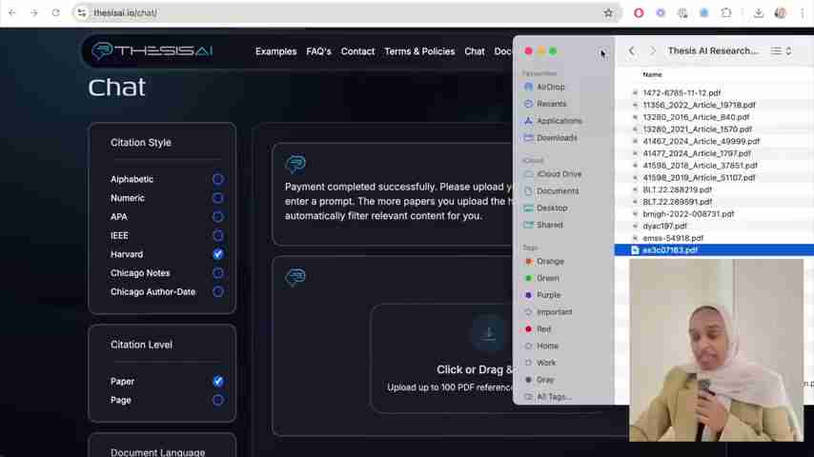Go back in the Finder window
The height and width of the screenshot is (457, 814).
pyautogui.click(x=632, y=50)
